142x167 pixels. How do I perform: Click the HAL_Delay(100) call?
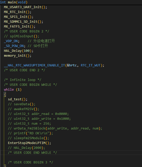19,51
